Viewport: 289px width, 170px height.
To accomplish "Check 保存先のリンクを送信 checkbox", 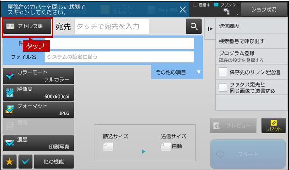I will click(x=223, y=72).
